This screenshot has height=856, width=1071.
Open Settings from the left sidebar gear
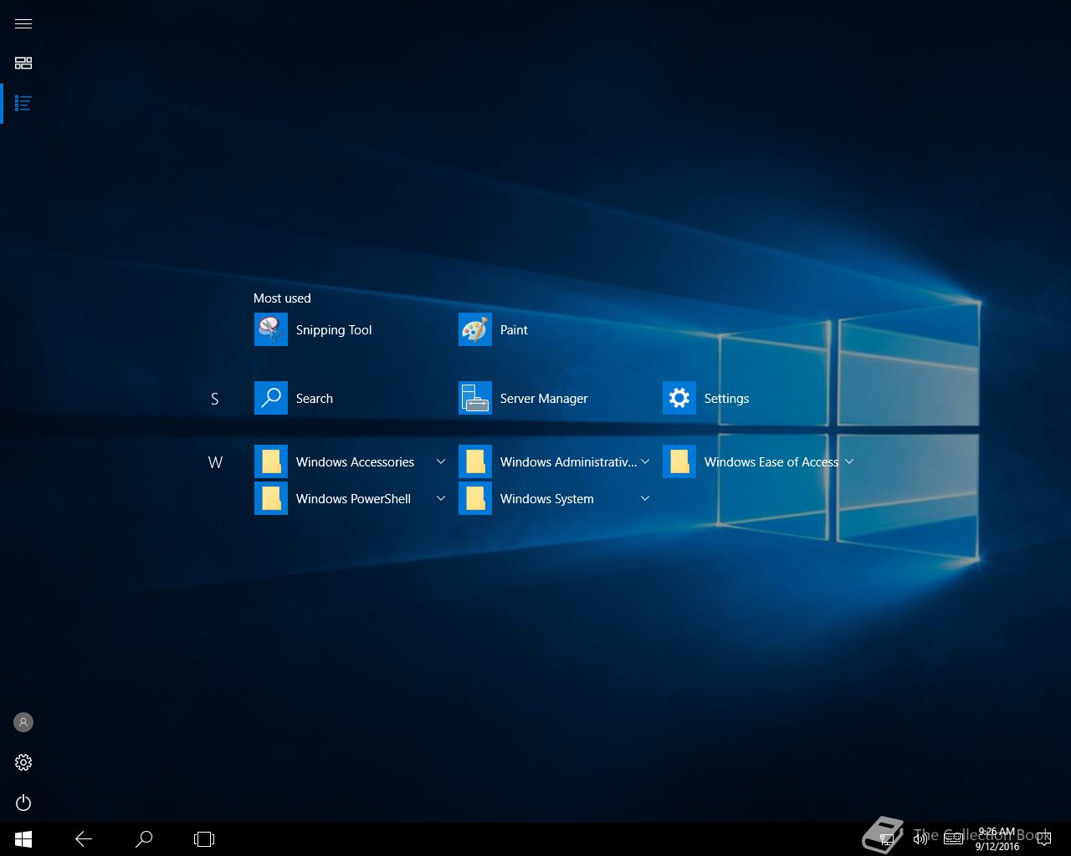pos(23,762)
